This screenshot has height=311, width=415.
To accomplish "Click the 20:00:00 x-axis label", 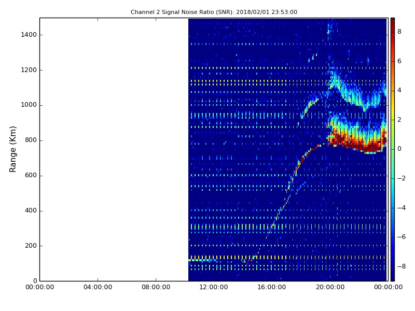I will (x=330, y=287).
